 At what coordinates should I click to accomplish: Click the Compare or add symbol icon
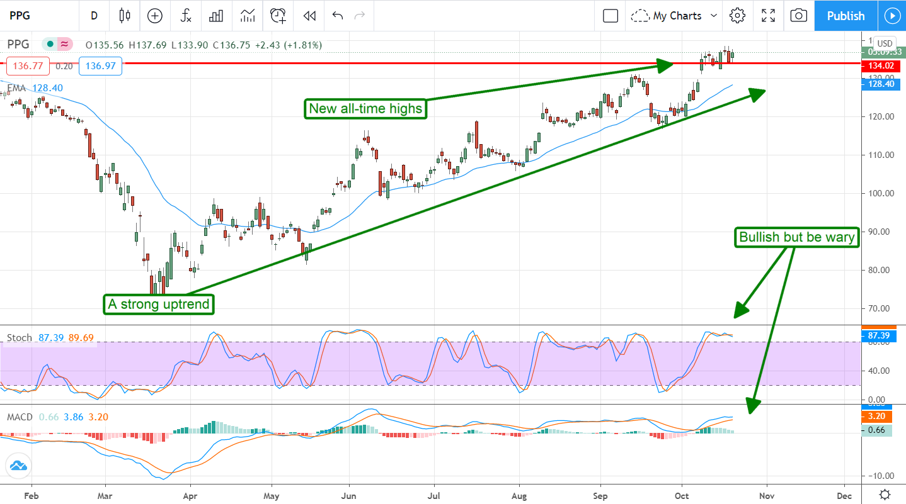pyautogui.click(x=155, y=16)
